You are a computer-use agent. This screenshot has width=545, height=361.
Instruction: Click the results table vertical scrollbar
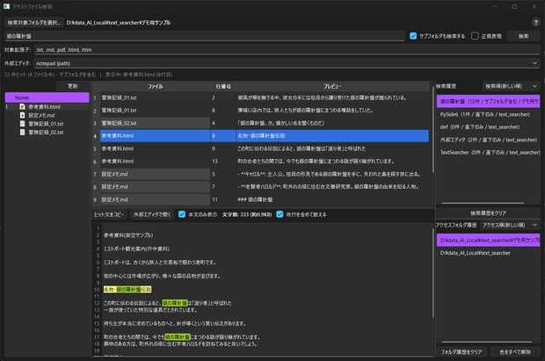tap(433, 129)
